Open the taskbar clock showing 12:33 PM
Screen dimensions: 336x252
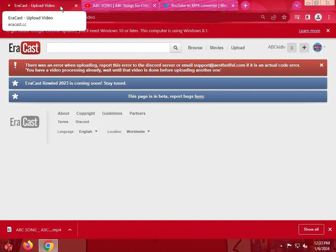pyautogui.click(x=322, y=246)
